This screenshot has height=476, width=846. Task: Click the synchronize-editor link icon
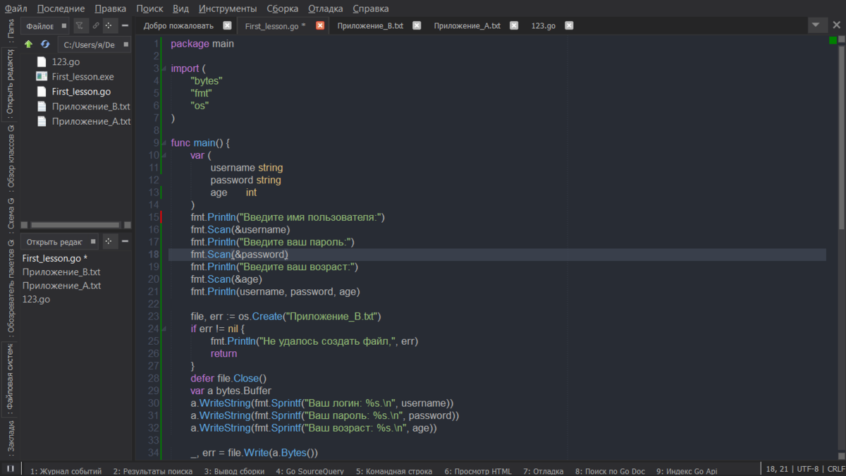tap(96, 25)
